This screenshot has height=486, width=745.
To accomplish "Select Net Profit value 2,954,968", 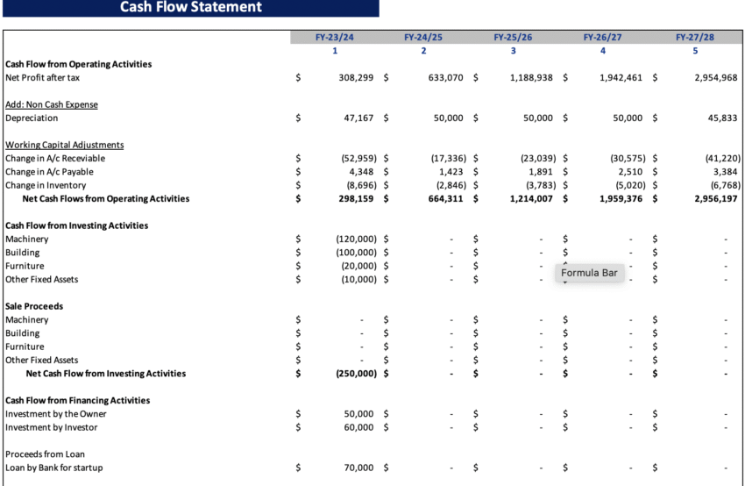I will pyautogui.click(x=715, y=77).
